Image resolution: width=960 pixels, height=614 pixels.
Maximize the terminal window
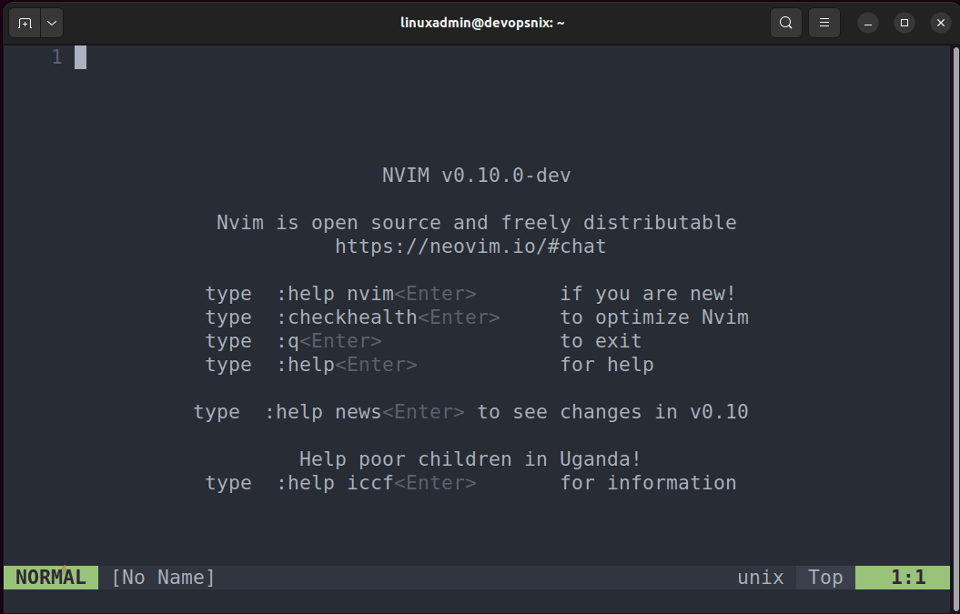coord(904,23)
